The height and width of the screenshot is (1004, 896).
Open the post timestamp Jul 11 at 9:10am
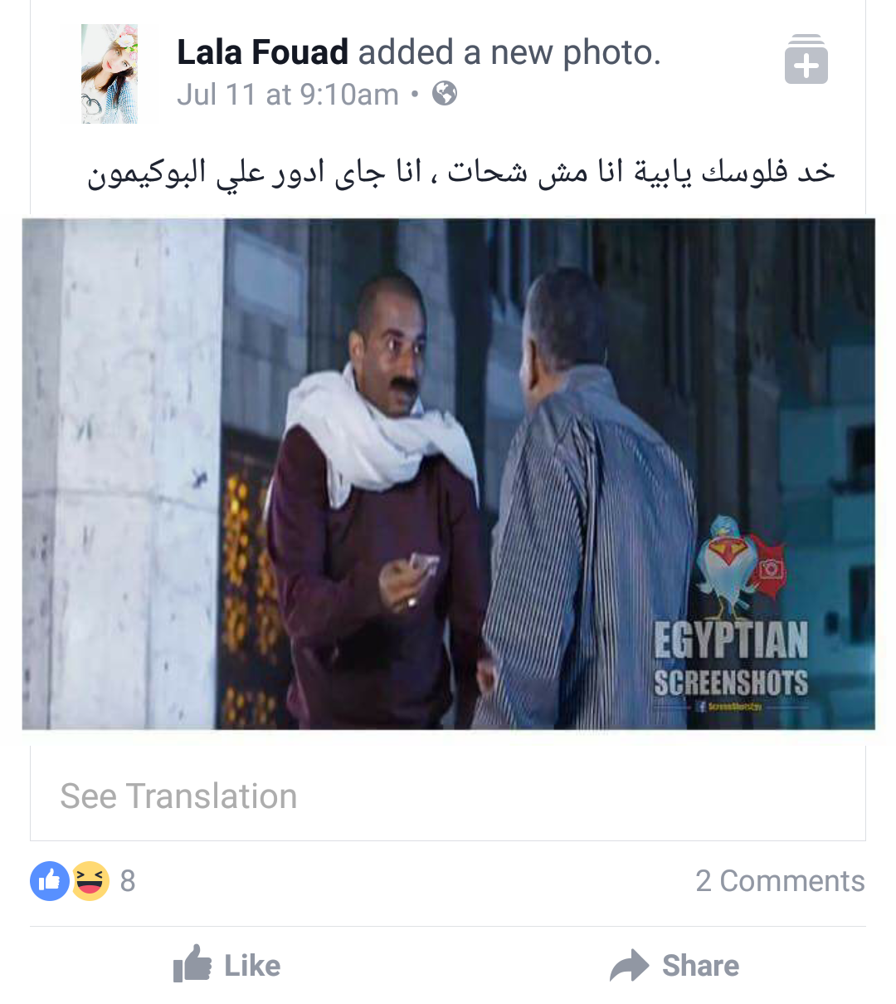(x=288, y=95)
